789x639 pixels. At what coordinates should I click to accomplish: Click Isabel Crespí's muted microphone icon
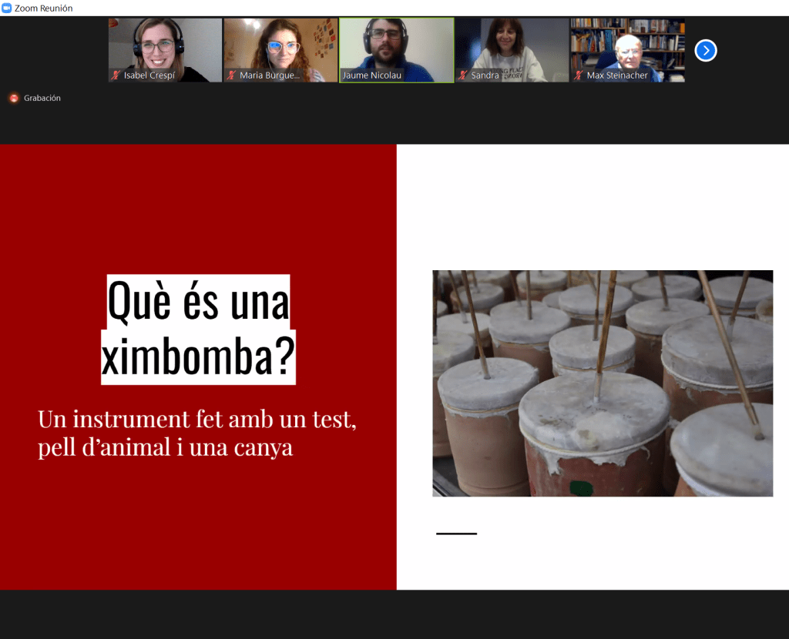116,75
